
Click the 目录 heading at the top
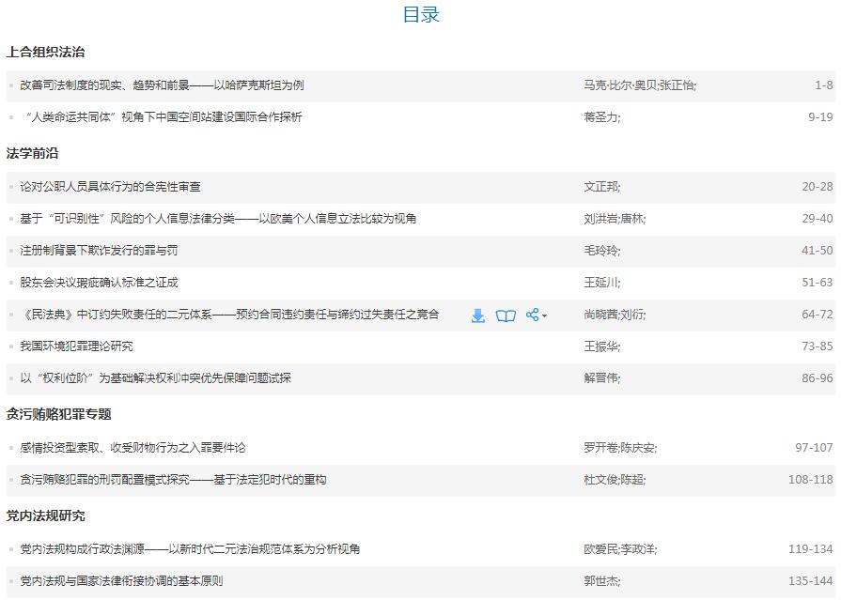420,15
